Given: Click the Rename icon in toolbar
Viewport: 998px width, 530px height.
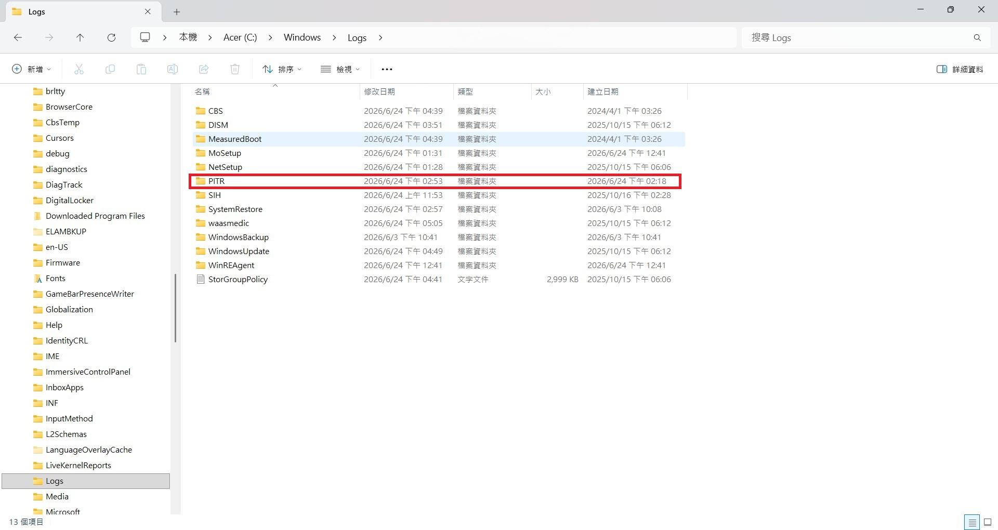Looking at the screenshot, I should click(173, 69).
